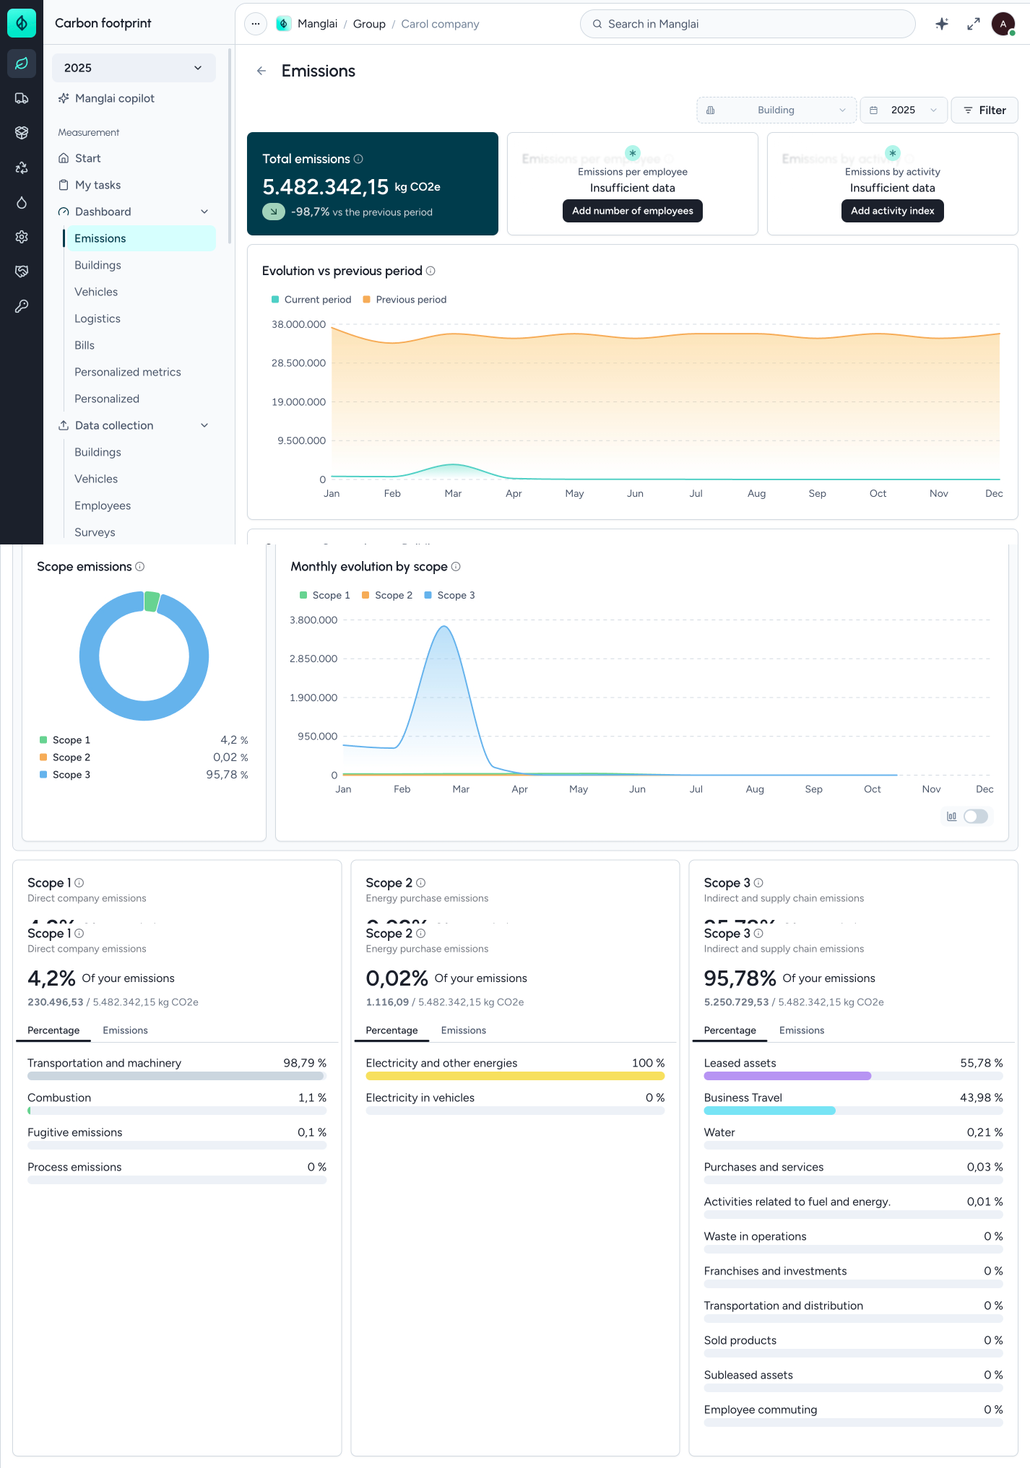Switch Scope 2 card to Emissions tab
This screenshot has width=1030, height=1468.
pos(464,1030)
